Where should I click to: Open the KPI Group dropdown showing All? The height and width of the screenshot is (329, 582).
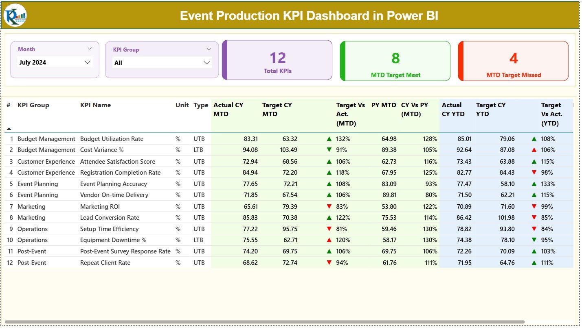(x=161, y=62)
